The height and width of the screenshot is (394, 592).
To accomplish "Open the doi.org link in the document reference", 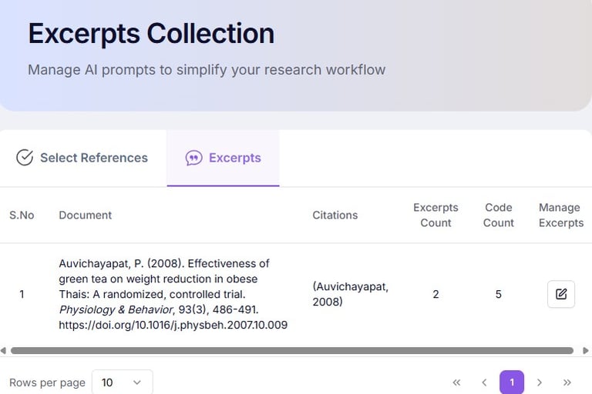I will 173,325.
